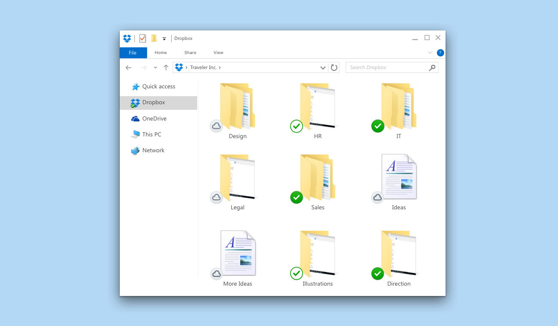Switch to the View ribbon tab

pos(218,53)
